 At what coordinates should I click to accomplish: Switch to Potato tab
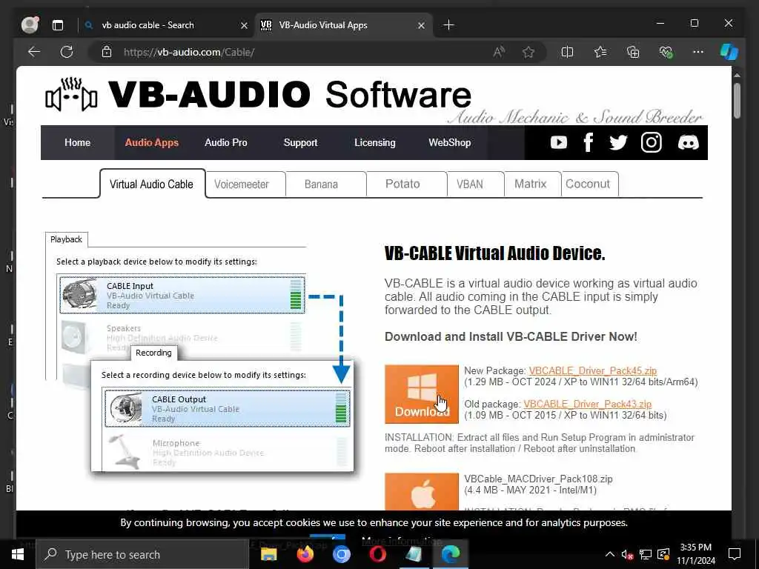pyautogui.click(x=407, y=184)
